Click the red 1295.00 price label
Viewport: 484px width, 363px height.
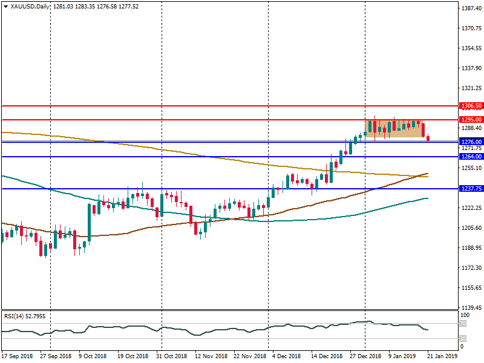tap(471, 120)
